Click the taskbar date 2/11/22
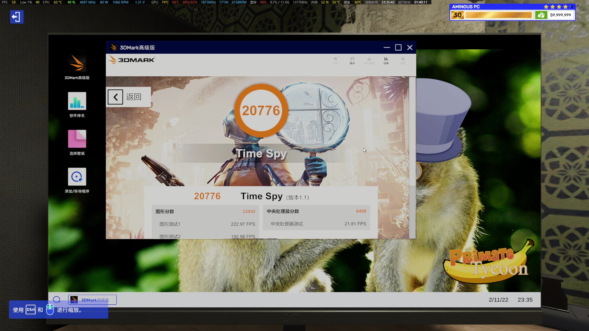The width and height of the screenshot is (589, 331). pyautogui.click(x=498, y=300)
